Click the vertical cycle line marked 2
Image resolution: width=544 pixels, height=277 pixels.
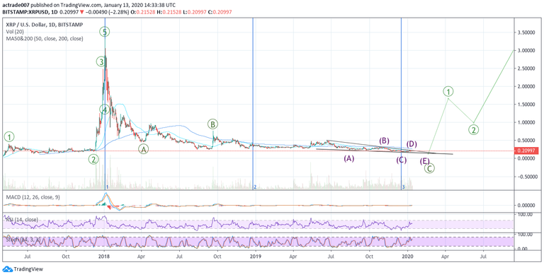pyautogui.click(x=254, y=103)
